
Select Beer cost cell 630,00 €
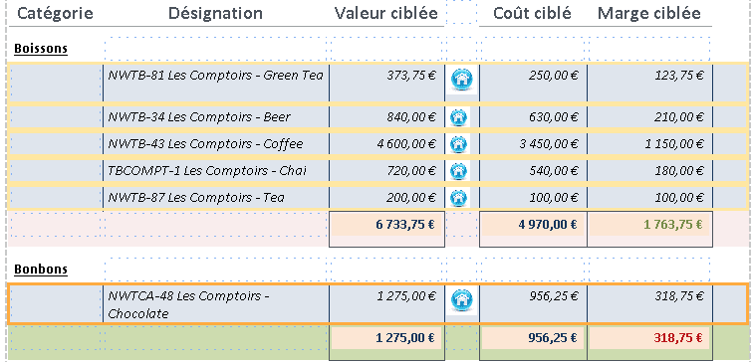point(533,116)
